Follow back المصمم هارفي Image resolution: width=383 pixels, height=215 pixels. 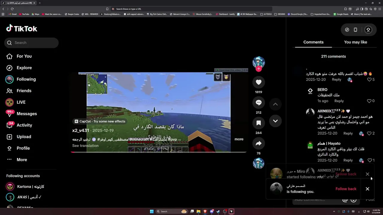(x=346, y=189)
